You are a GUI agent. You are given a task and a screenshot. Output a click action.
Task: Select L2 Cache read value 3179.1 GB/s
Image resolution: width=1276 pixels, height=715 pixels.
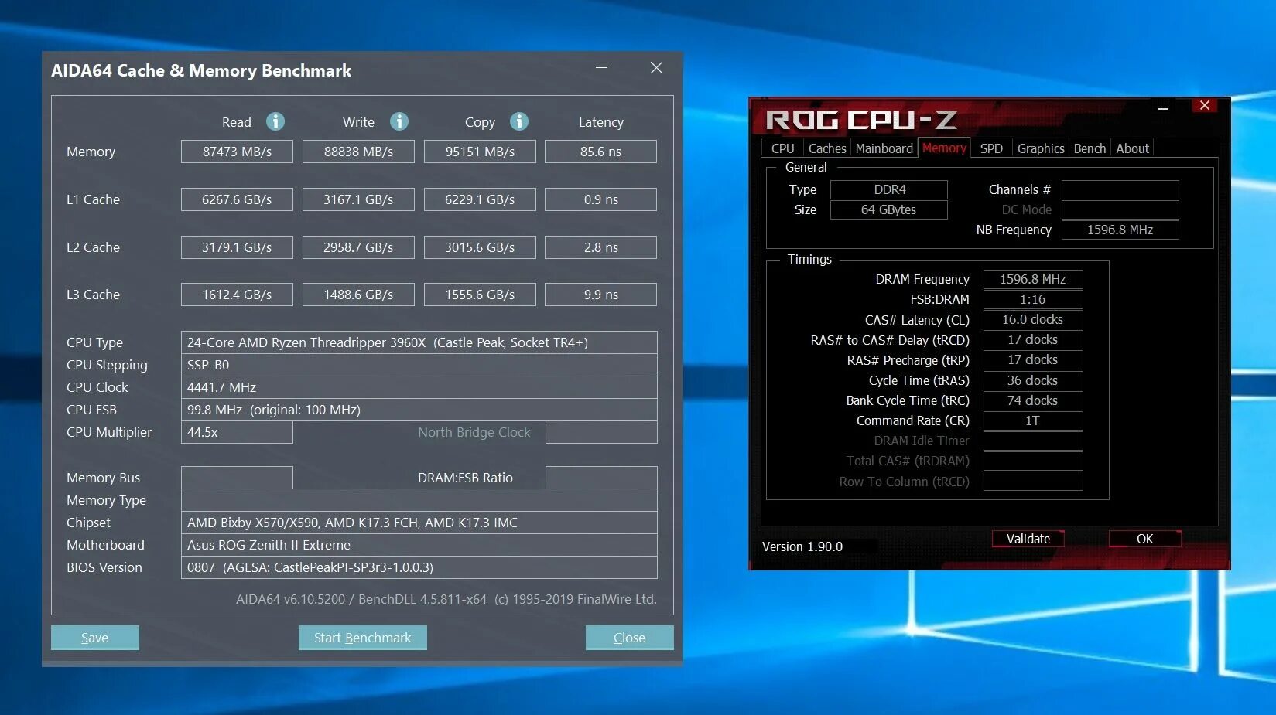tap(237, 247)
